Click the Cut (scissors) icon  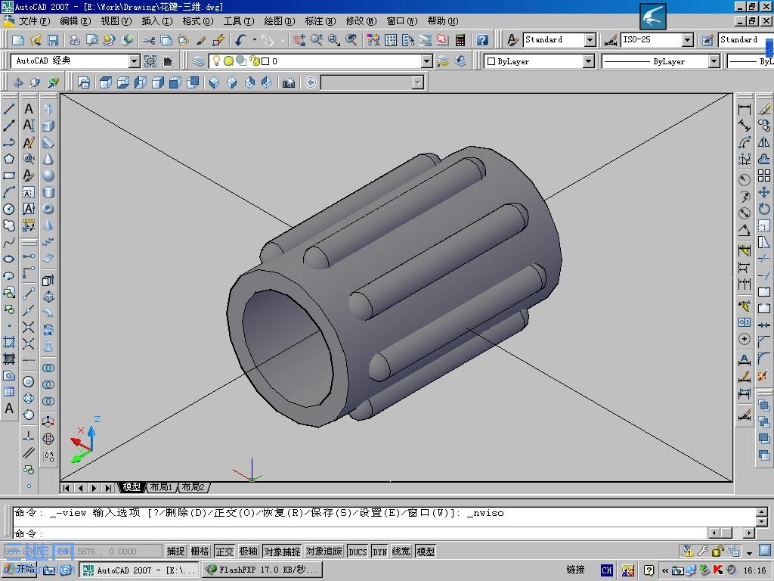[149, 40]
